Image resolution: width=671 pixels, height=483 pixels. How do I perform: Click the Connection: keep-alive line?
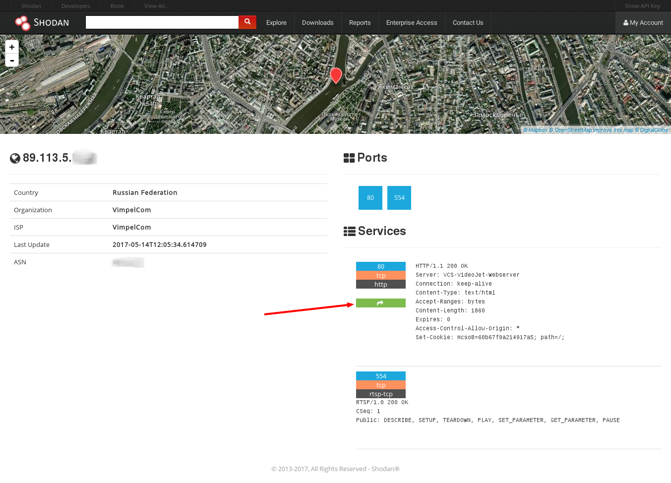(x=454, y=284)
